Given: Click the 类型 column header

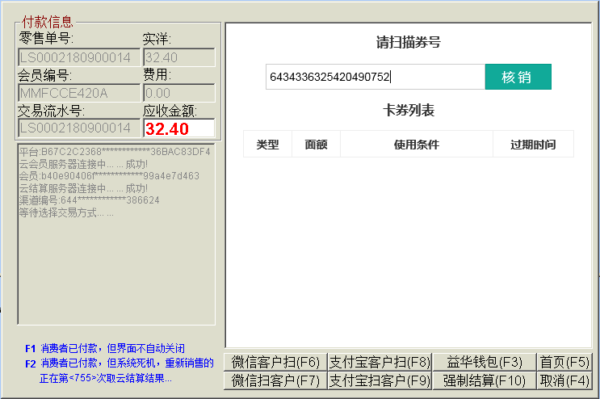Looking at the screenshot, I should pyautogui.click(x=267, y=145).
